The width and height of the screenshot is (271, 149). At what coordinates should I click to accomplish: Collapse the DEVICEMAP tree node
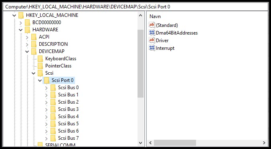click(x=27, y=51)
